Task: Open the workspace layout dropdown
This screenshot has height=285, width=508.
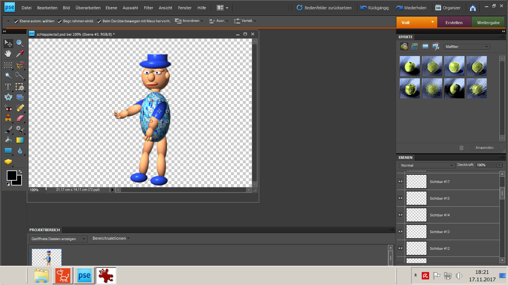Action: [x=223, y=7]
